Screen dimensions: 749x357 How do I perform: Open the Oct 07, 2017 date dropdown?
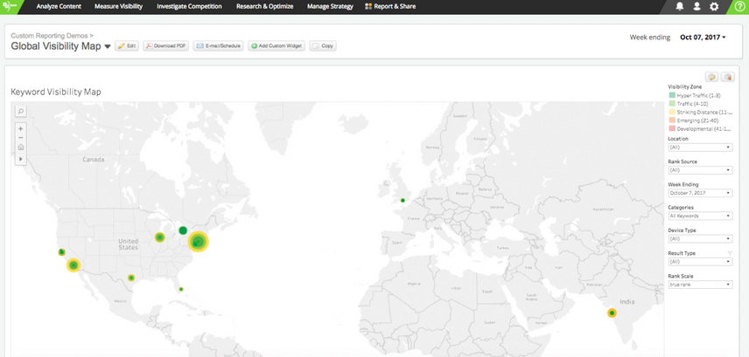703,38
